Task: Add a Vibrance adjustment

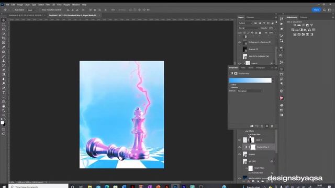Action: [x=311, y=25]
